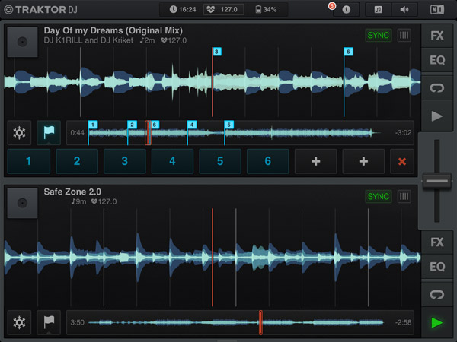Click the master tempo 127.0 display
The height and width of the screenshot is (342, 457).
tap(223, 10)
